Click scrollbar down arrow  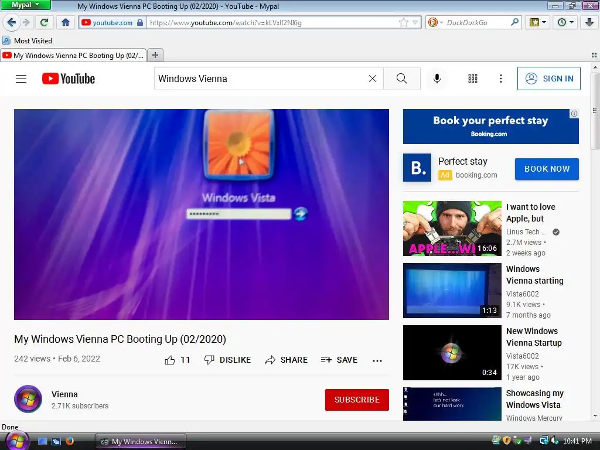tap(595, 416)
